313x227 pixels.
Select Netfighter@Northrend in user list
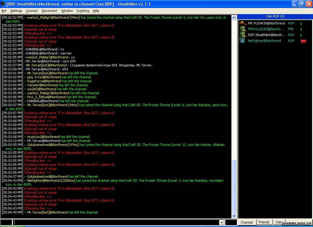click(x=264, y=41)
